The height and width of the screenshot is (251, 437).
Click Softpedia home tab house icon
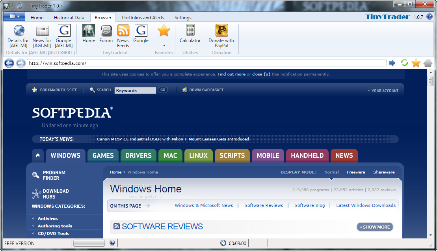point(38,155)
